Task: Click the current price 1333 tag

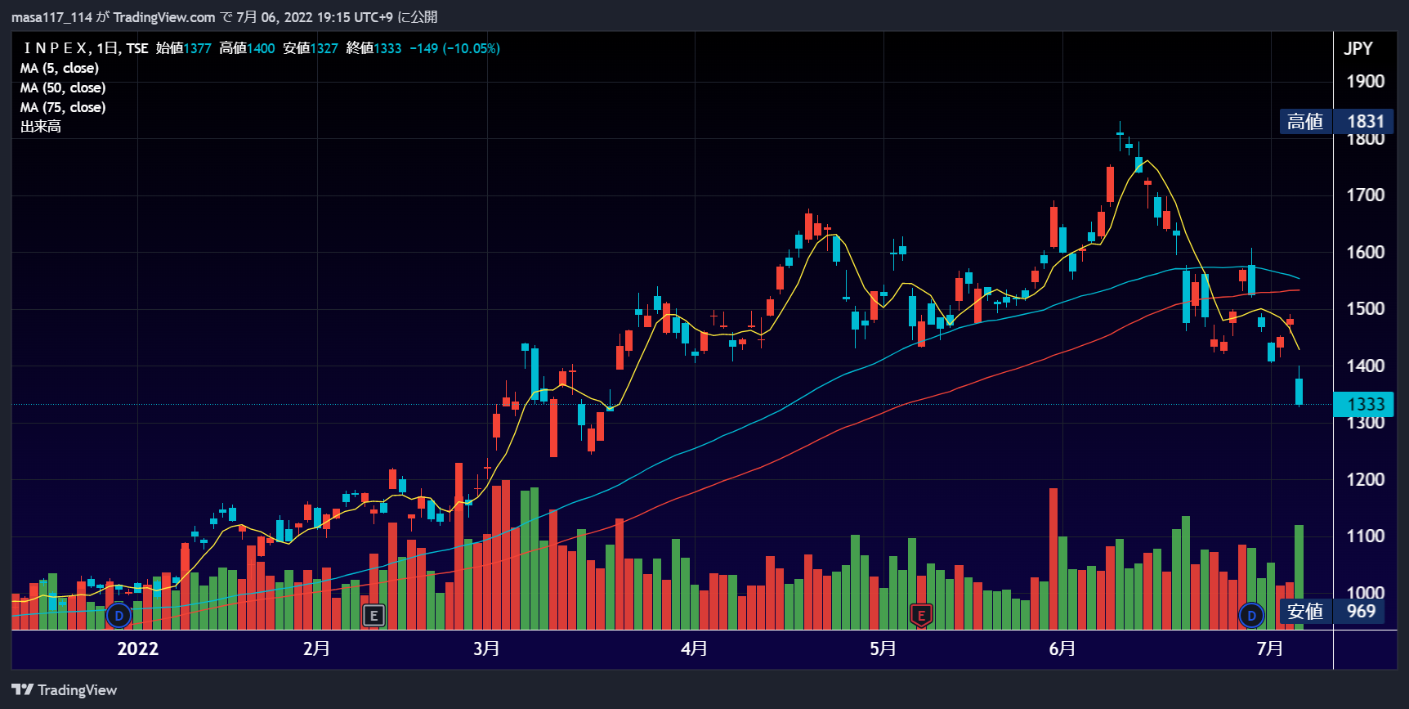Action: 1365,404
